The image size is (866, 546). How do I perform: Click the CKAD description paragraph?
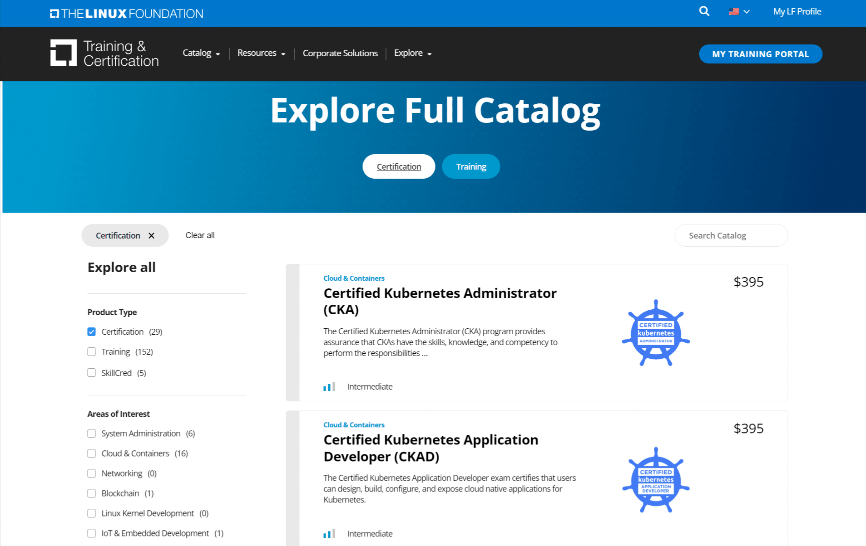[450, 489]
